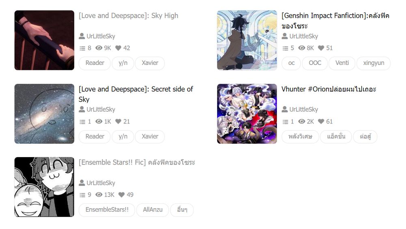
Task: Open Vhunter #Orion story title
Action: pyautogui.click(x=328, y=89)
